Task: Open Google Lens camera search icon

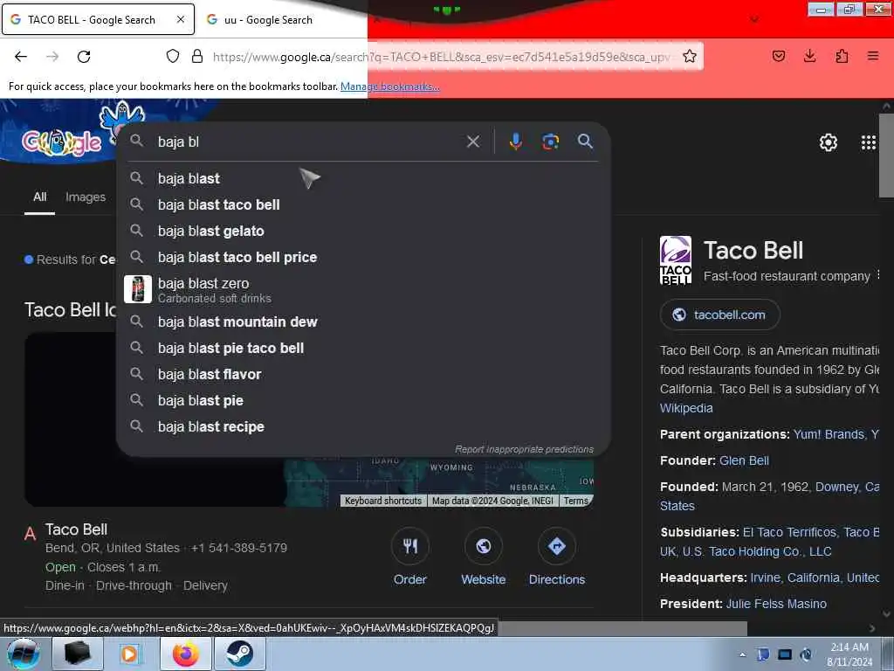Action: click(550, 142)
